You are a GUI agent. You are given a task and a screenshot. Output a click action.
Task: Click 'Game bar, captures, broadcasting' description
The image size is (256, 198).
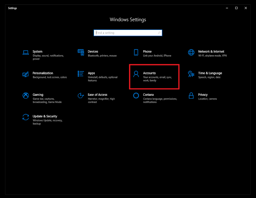[x=47, y=100]
